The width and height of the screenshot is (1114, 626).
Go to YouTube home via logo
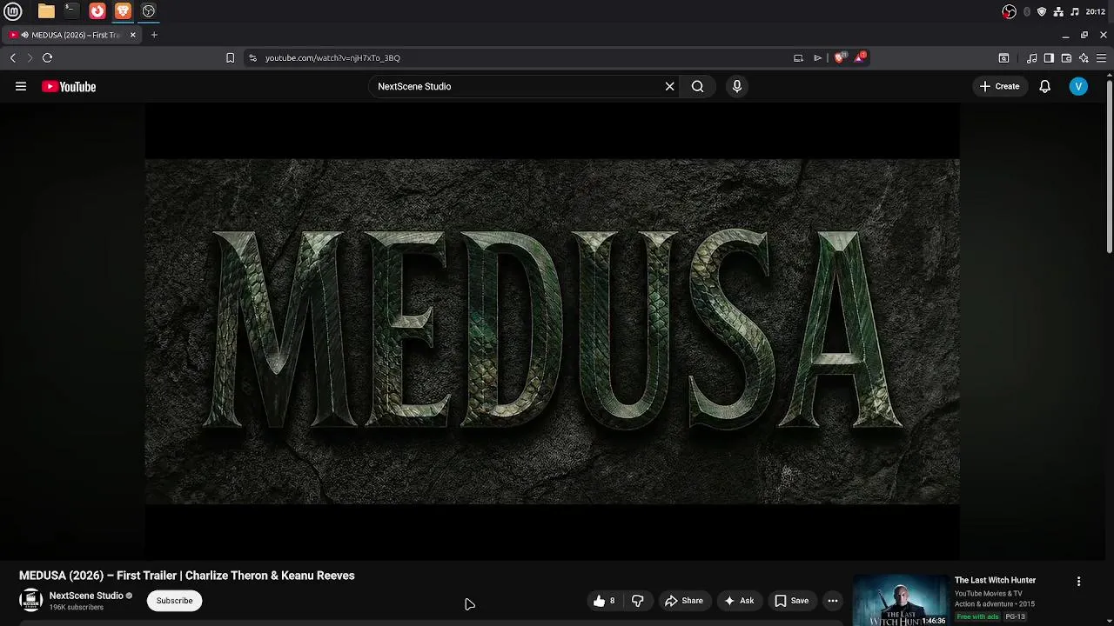(69, 86)
